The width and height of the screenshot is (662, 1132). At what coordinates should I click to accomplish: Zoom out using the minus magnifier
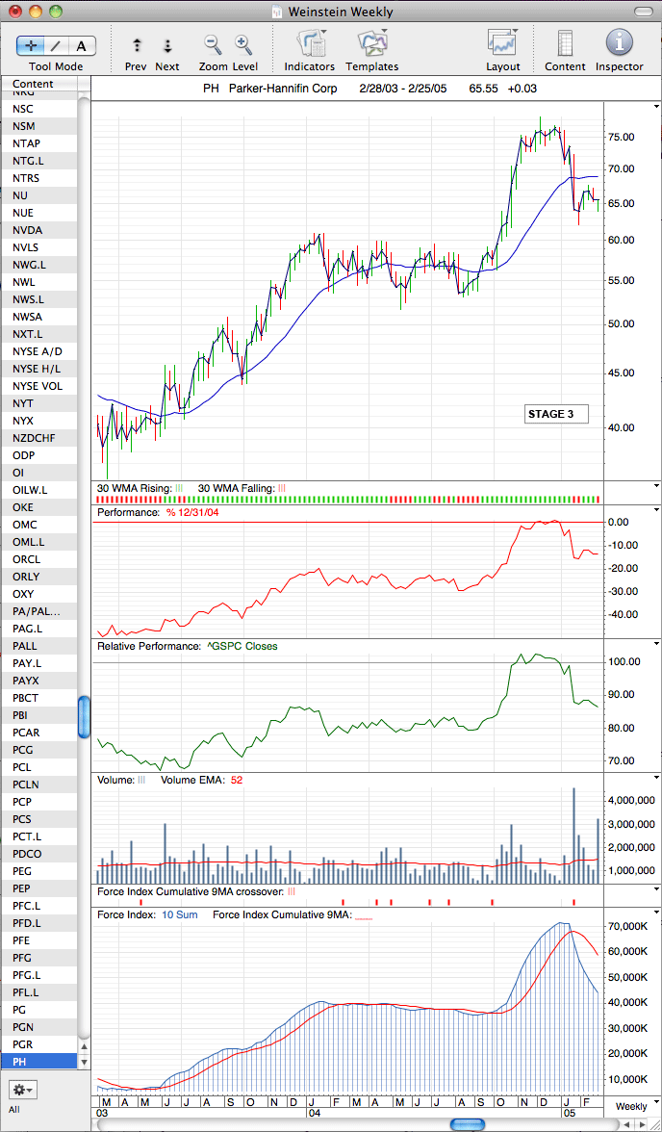(213, 44)
